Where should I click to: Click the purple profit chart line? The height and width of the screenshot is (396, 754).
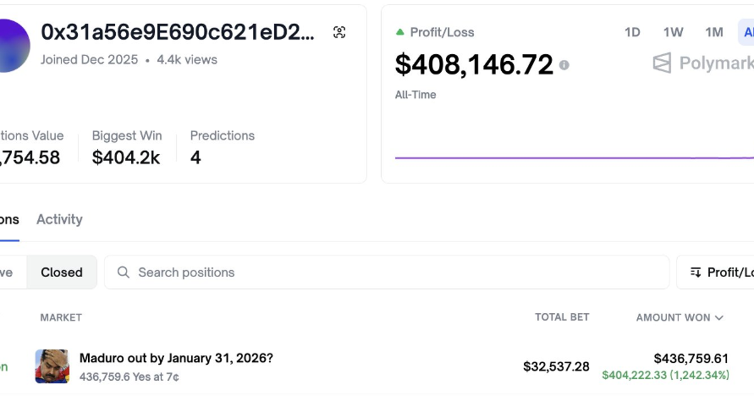pyautogui.click(x=566, y=158)
